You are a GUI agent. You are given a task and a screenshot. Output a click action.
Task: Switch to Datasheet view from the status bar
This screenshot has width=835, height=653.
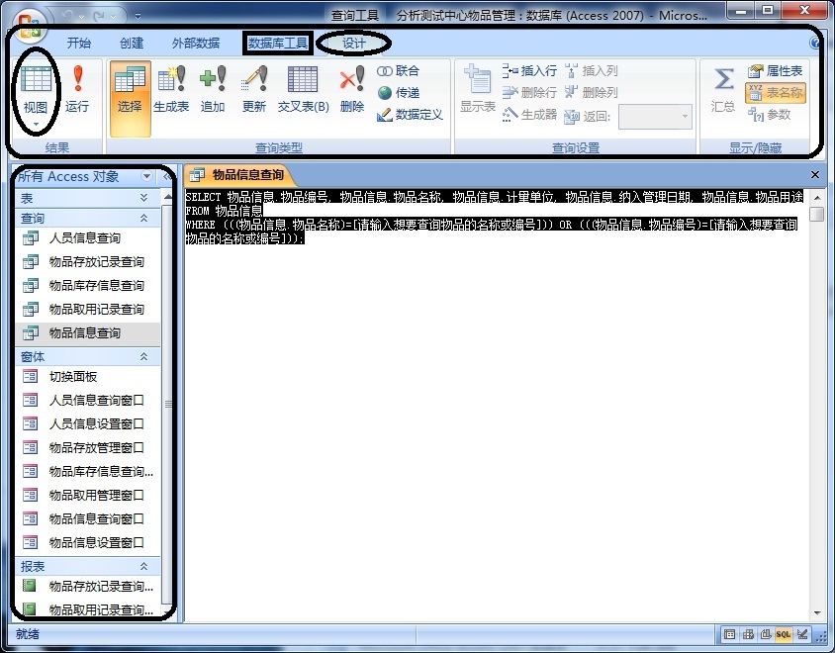click(729, 634)
